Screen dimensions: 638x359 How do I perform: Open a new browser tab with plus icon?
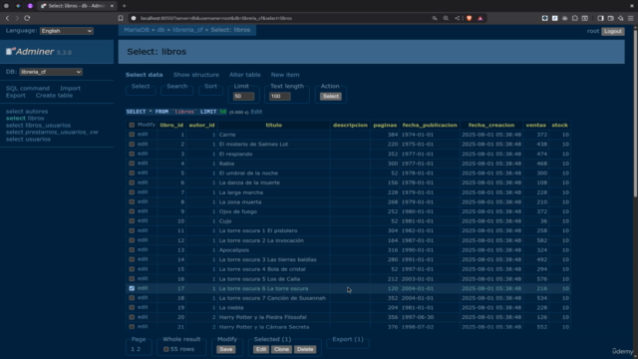coord(124,6)
